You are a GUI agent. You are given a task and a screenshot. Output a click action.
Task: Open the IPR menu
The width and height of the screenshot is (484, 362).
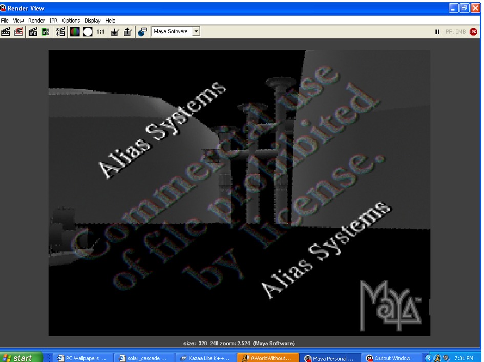click(53, 21)
